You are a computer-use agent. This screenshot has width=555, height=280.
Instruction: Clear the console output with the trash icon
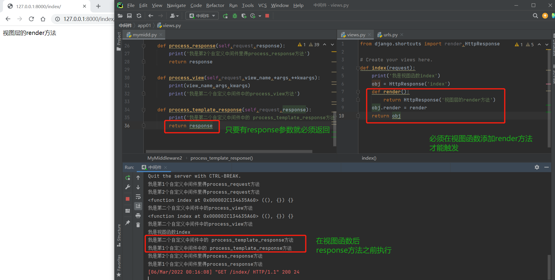138,225
